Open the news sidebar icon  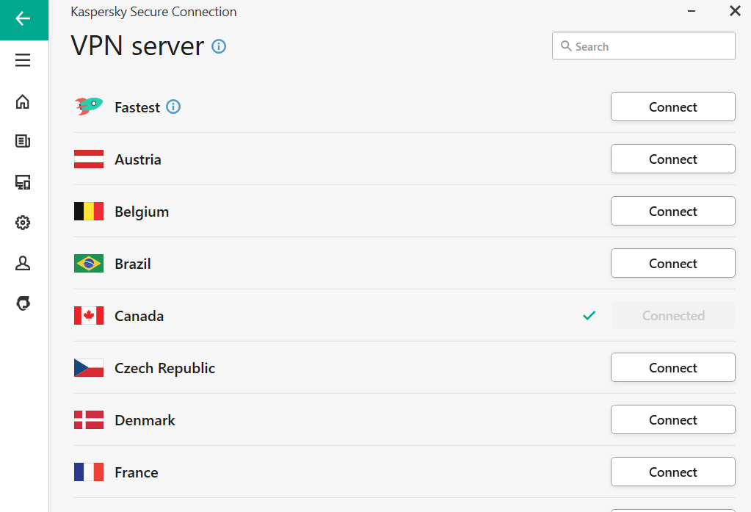pos(23,141)
